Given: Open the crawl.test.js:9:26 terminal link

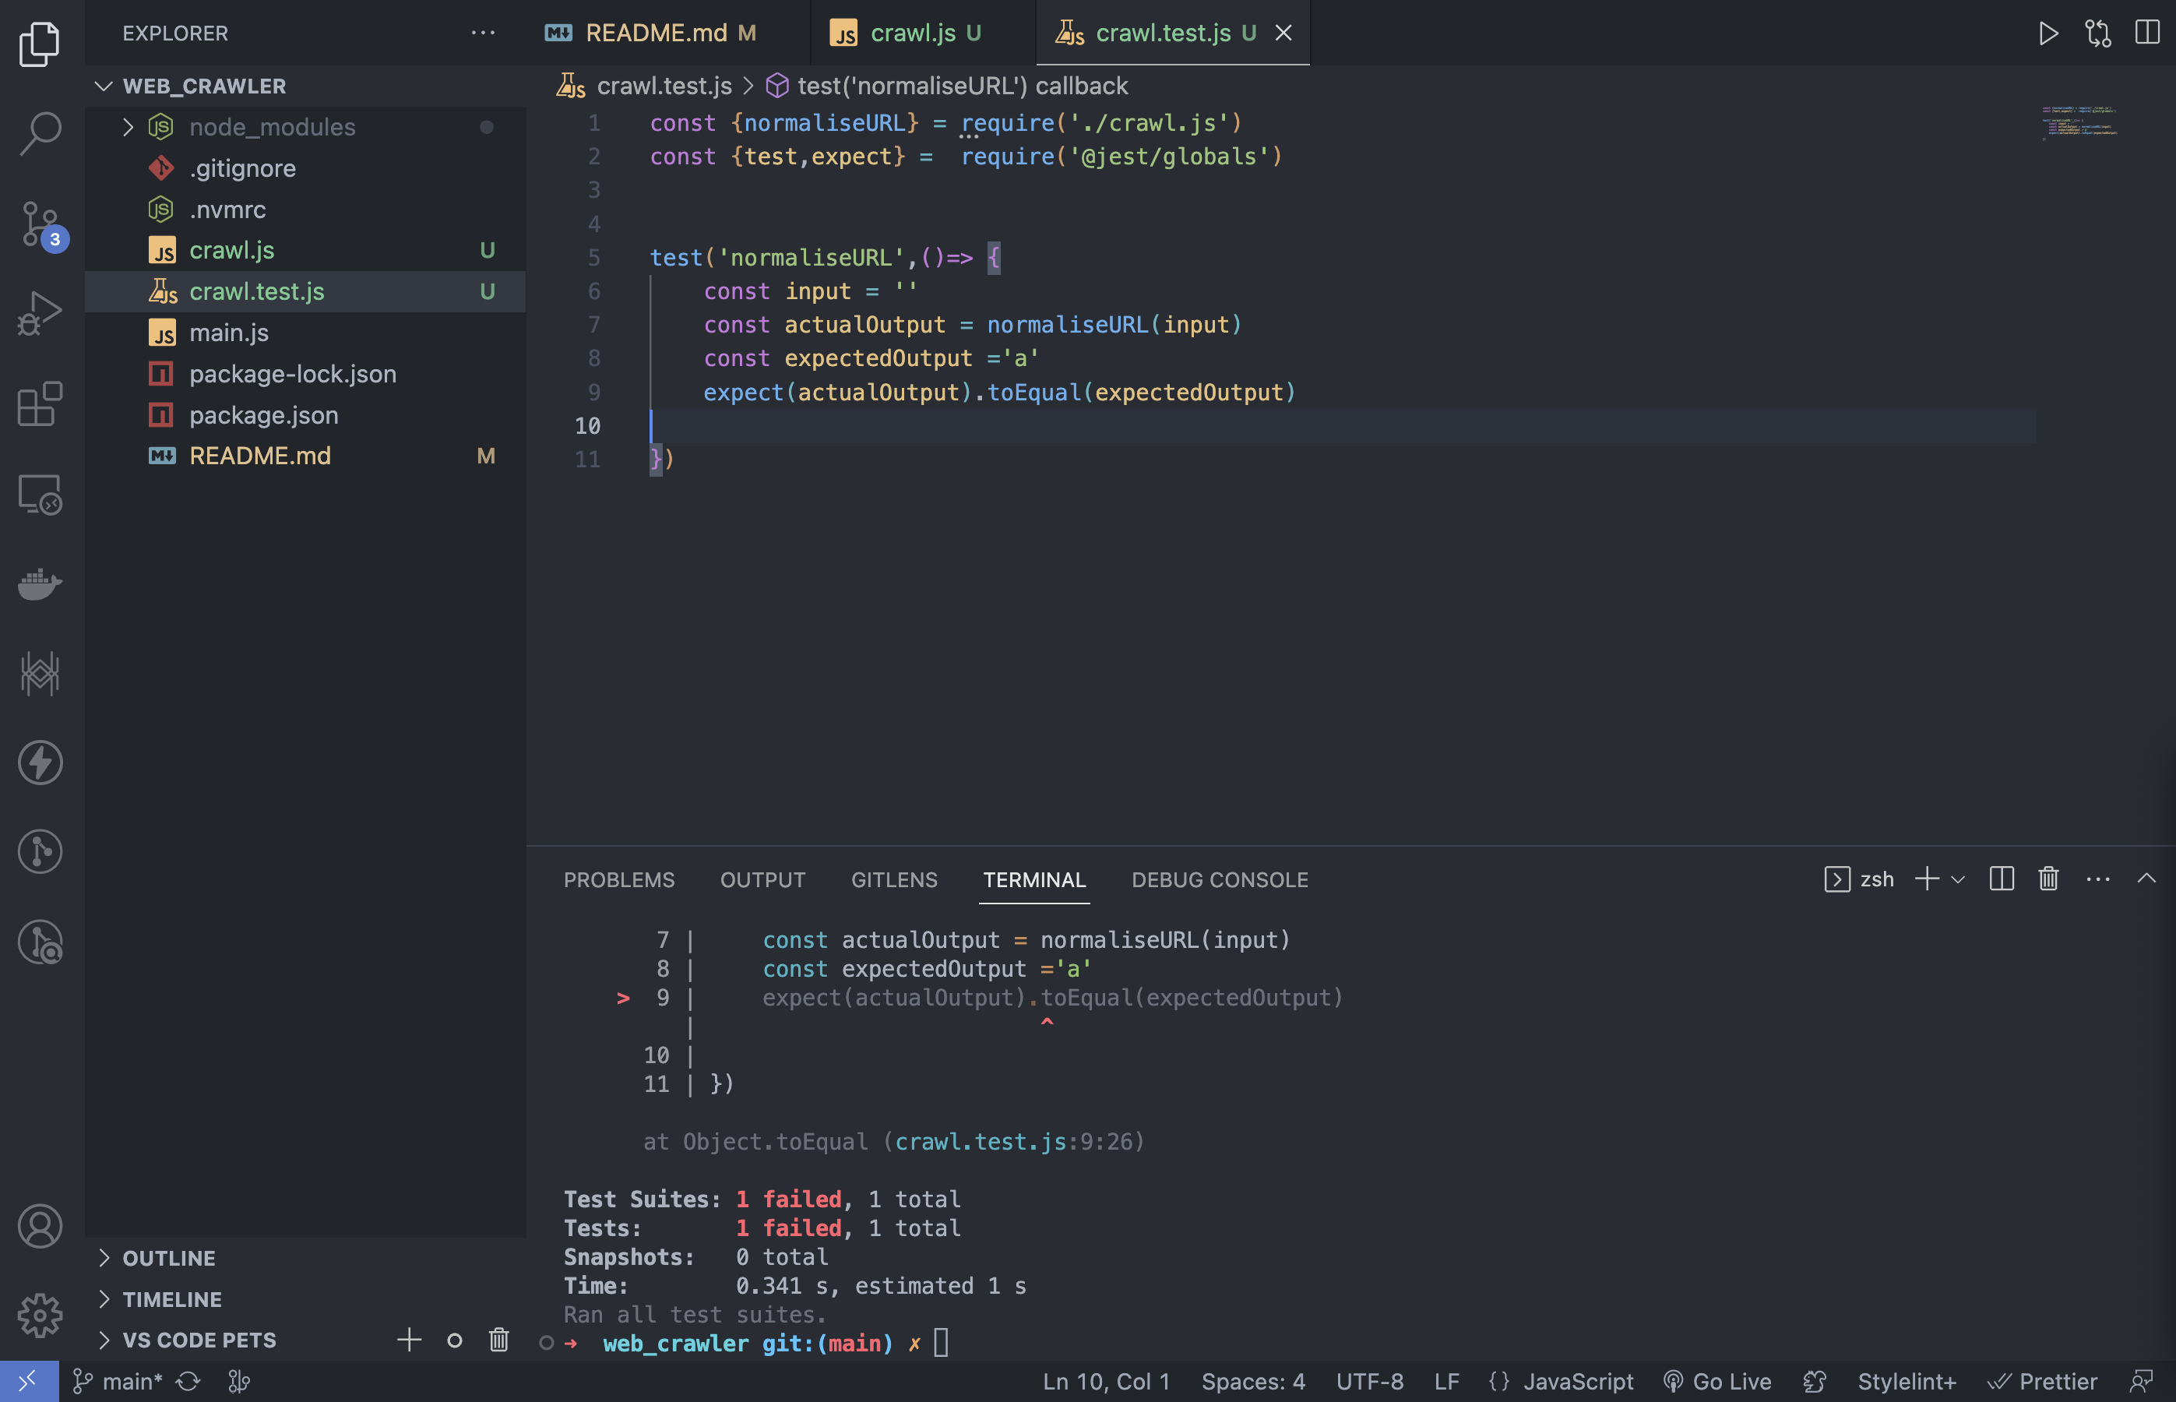Looking at the screenshot, I should coord(1013,1142).
